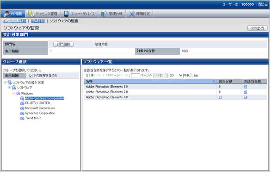270x172 pixels.
Task: Click the Windows node folder icon
Action: (x=18, y=94)
